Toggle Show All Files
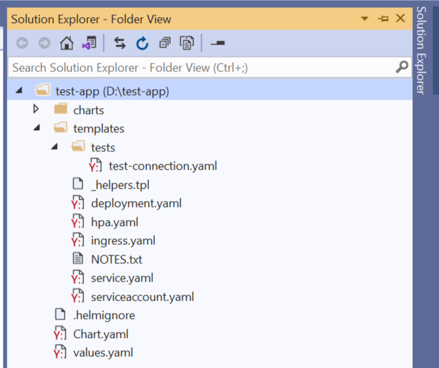The image size is (439, 368). pos(187,43)
